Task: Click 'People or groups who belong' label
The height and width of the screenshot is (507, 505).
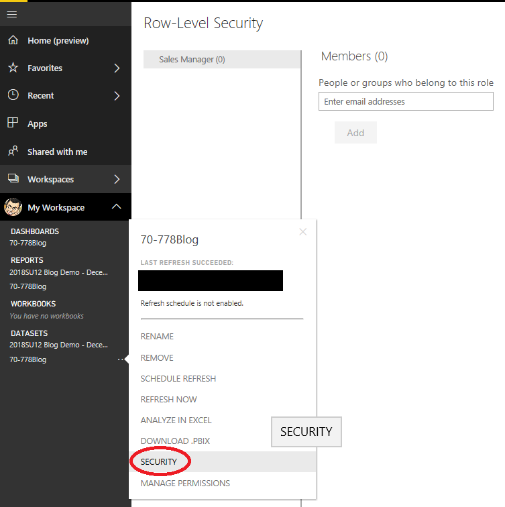Action: click(406, 82)
